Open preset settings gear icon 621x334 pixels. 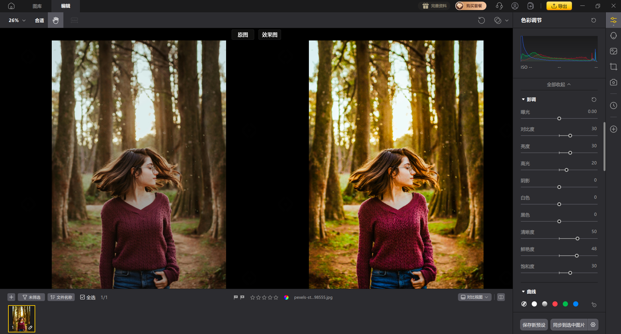(593, 325)
